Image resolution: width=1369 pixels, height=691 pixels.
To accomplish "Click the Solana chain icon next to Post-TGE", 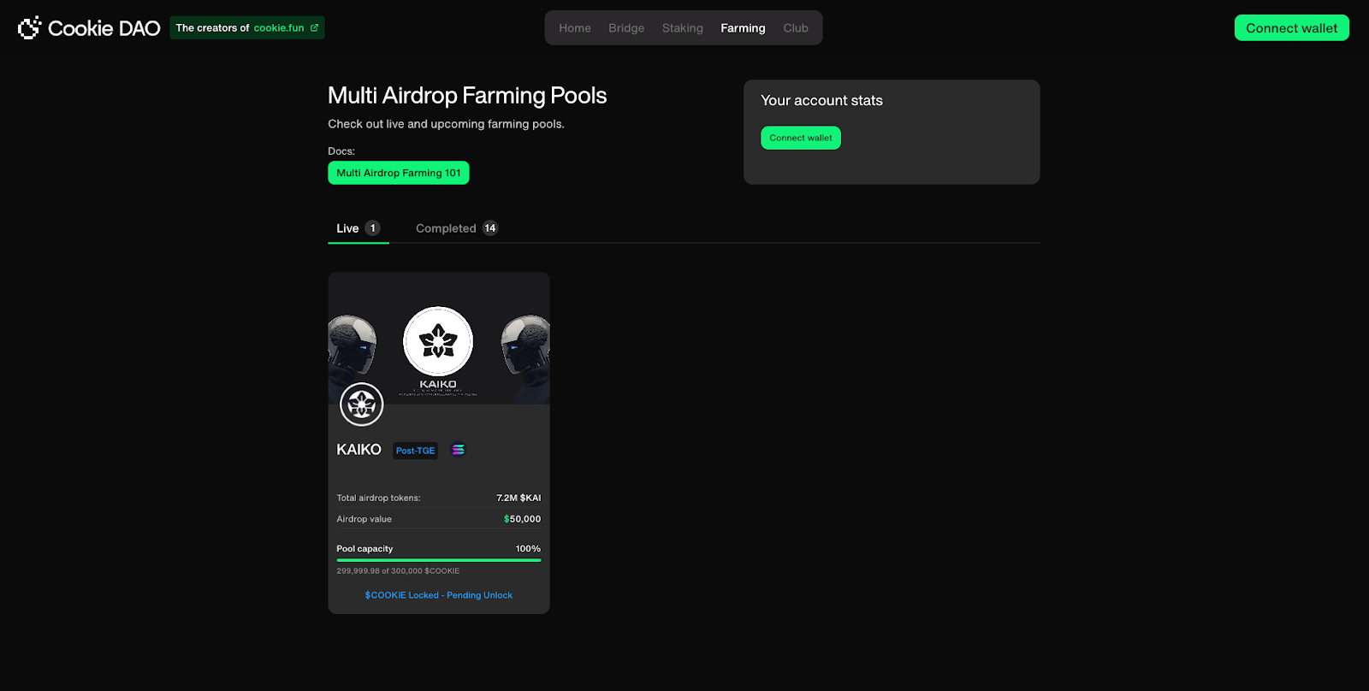I will click(459, 450).
